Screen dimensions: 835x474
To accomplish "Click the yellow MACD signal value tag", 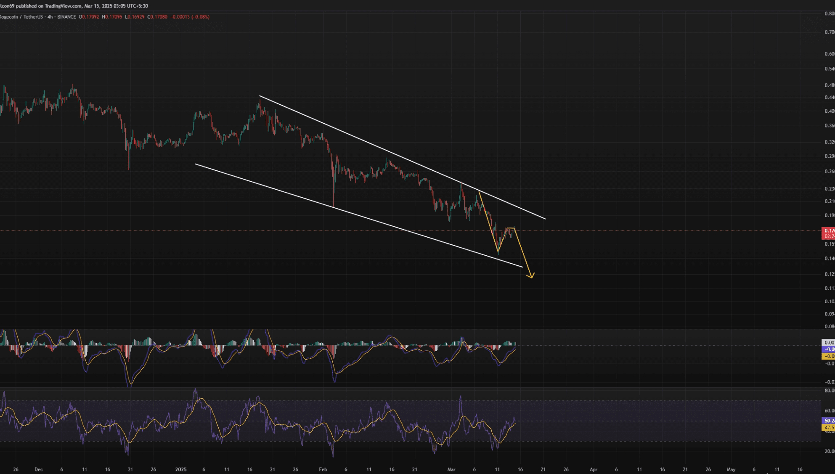I will coord(829,356).
